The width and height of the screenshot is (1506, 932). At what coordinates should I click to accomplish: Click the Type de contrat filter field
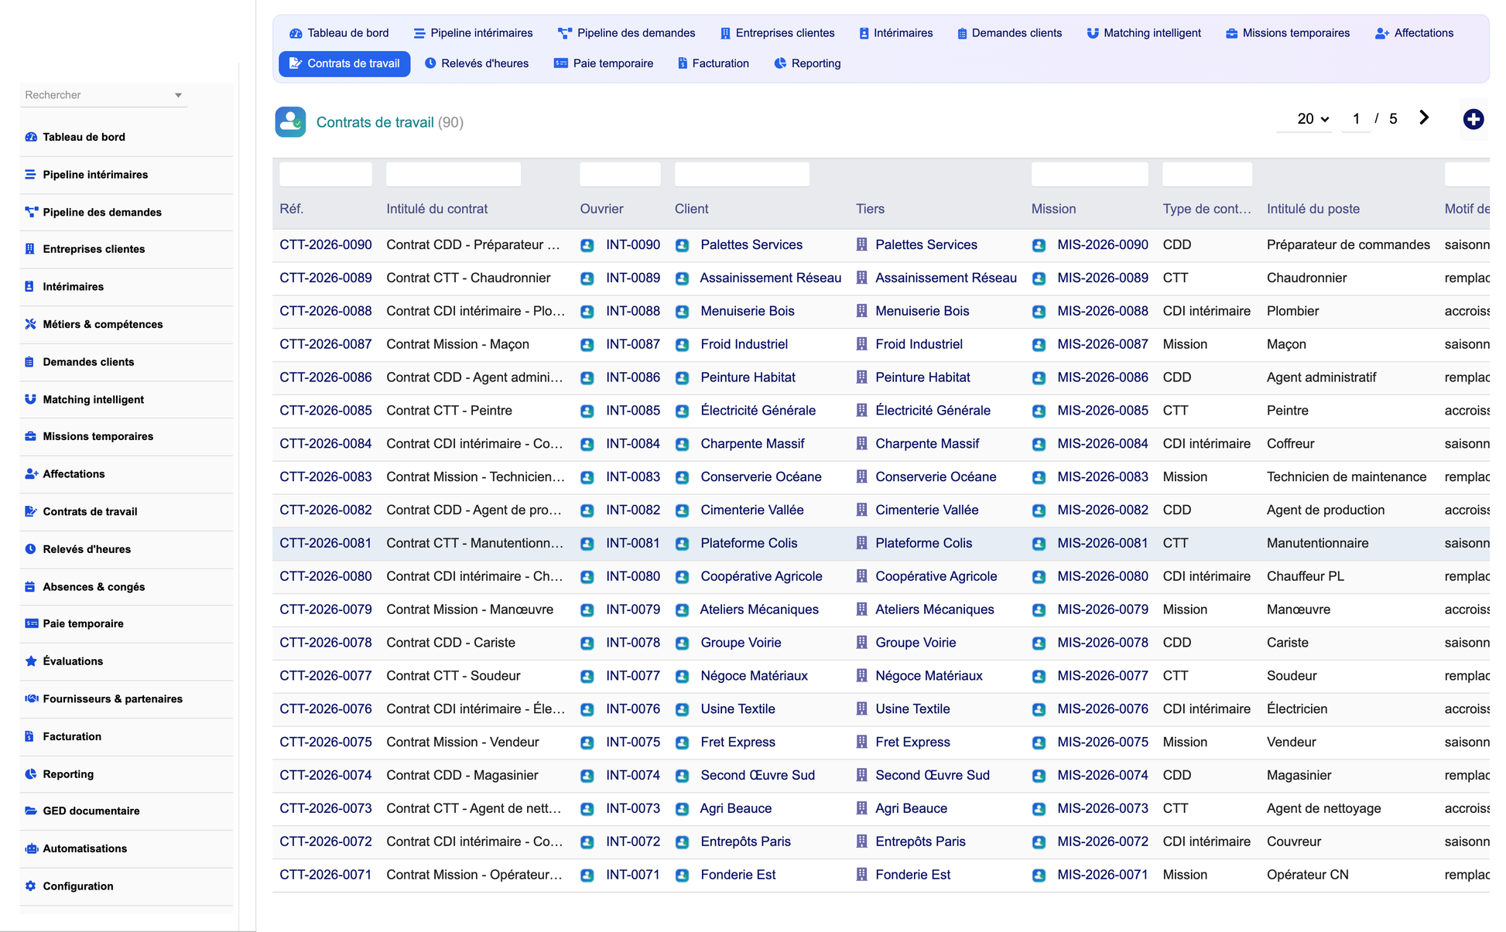click(x=1207, y=174)
